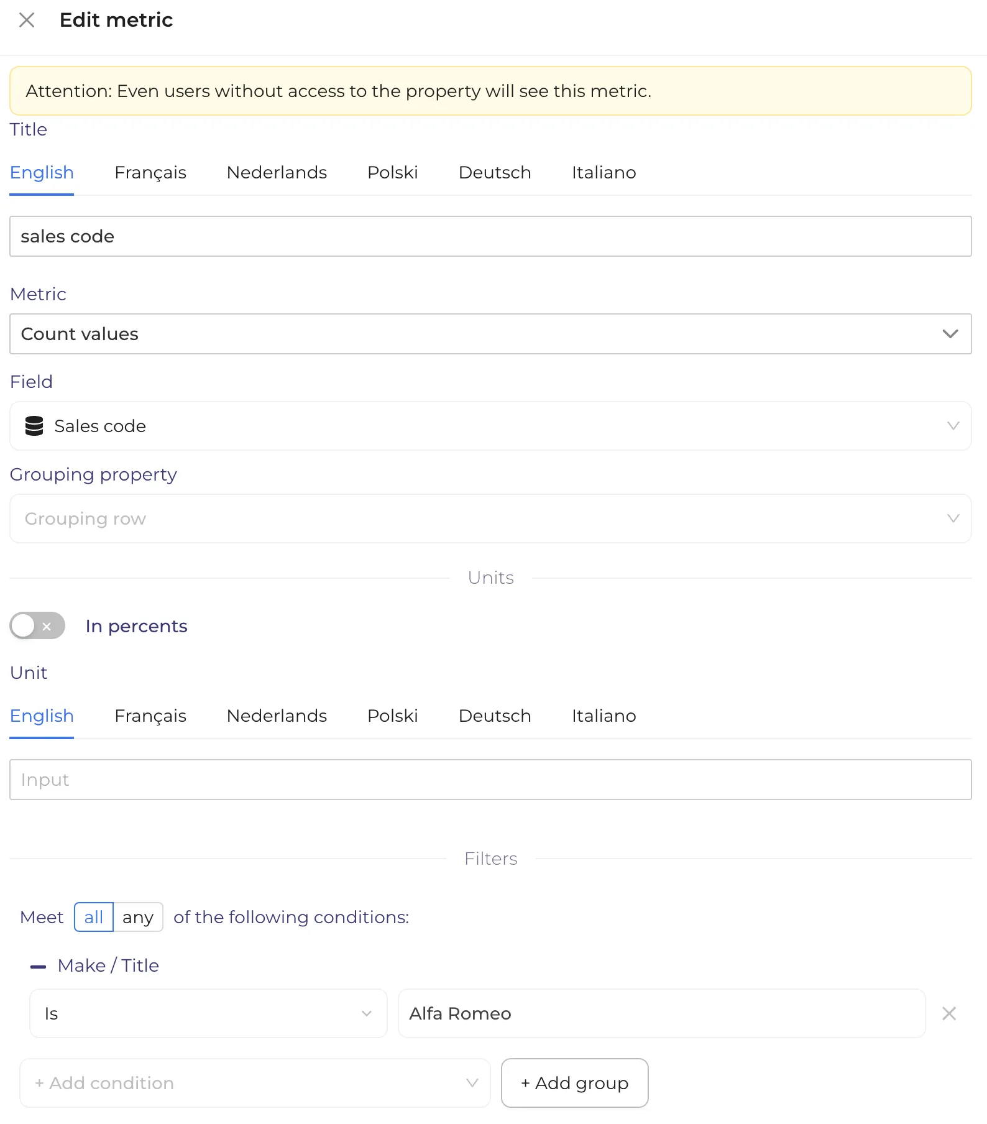The image size is (987, 1124).
Task: Expand the Grouping row dropdown
Action: [x=490, y=518]
